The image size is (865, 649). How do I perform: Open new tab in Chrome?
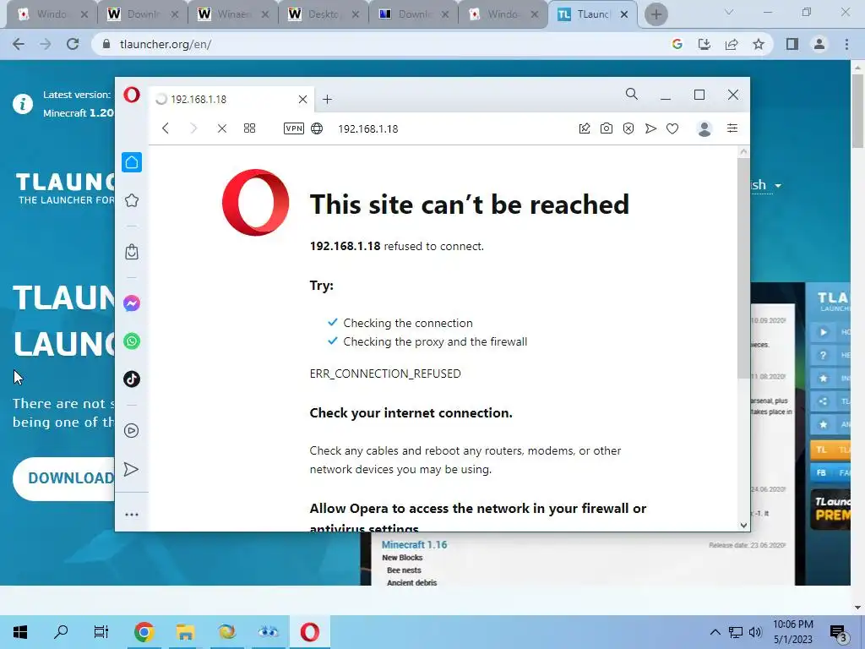(x=656, y=14)
